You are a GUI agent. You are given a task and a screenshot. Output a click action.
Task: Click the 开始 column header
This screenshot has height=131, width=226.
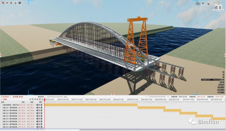coord(23,102)
